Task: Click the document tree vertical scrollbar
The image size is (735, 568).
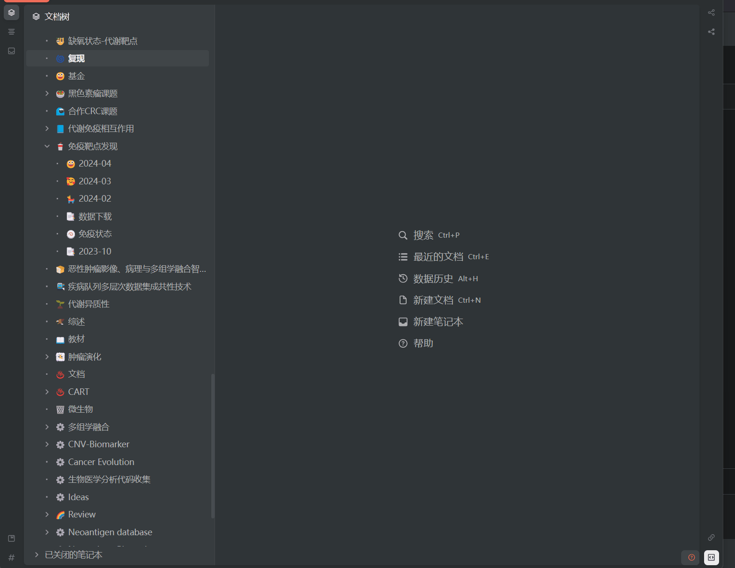Action: tap(213, 446)
